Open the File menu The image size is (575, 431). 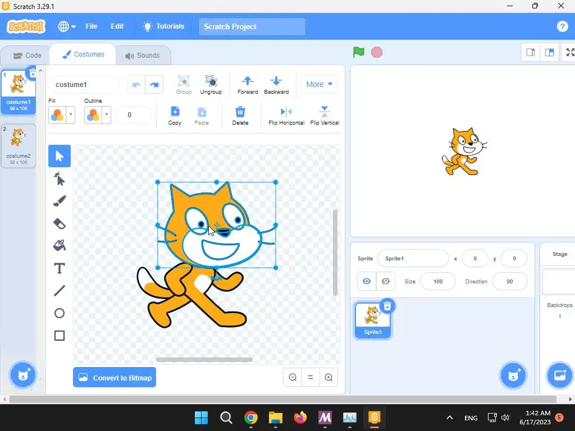pos(92,26)
